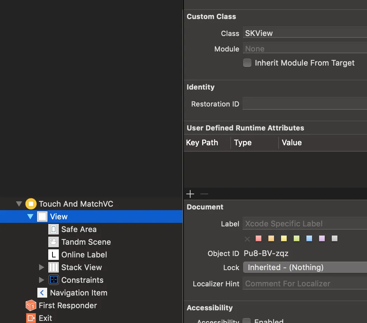Click the Exit icon in outline

coord(31,318)
